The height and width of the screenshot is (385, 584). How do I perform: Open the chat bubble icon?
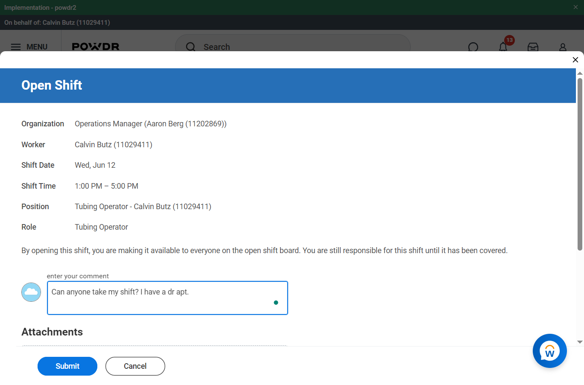click(x=473, y=47)
